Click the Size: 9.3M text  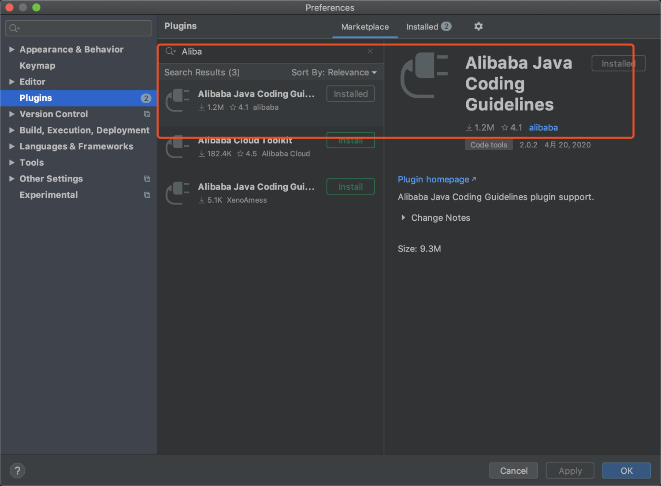tap(420, 249)
